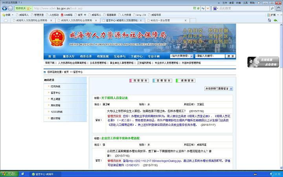
Task: Click the national emblem logo in the banner
Action: (57, 38)
